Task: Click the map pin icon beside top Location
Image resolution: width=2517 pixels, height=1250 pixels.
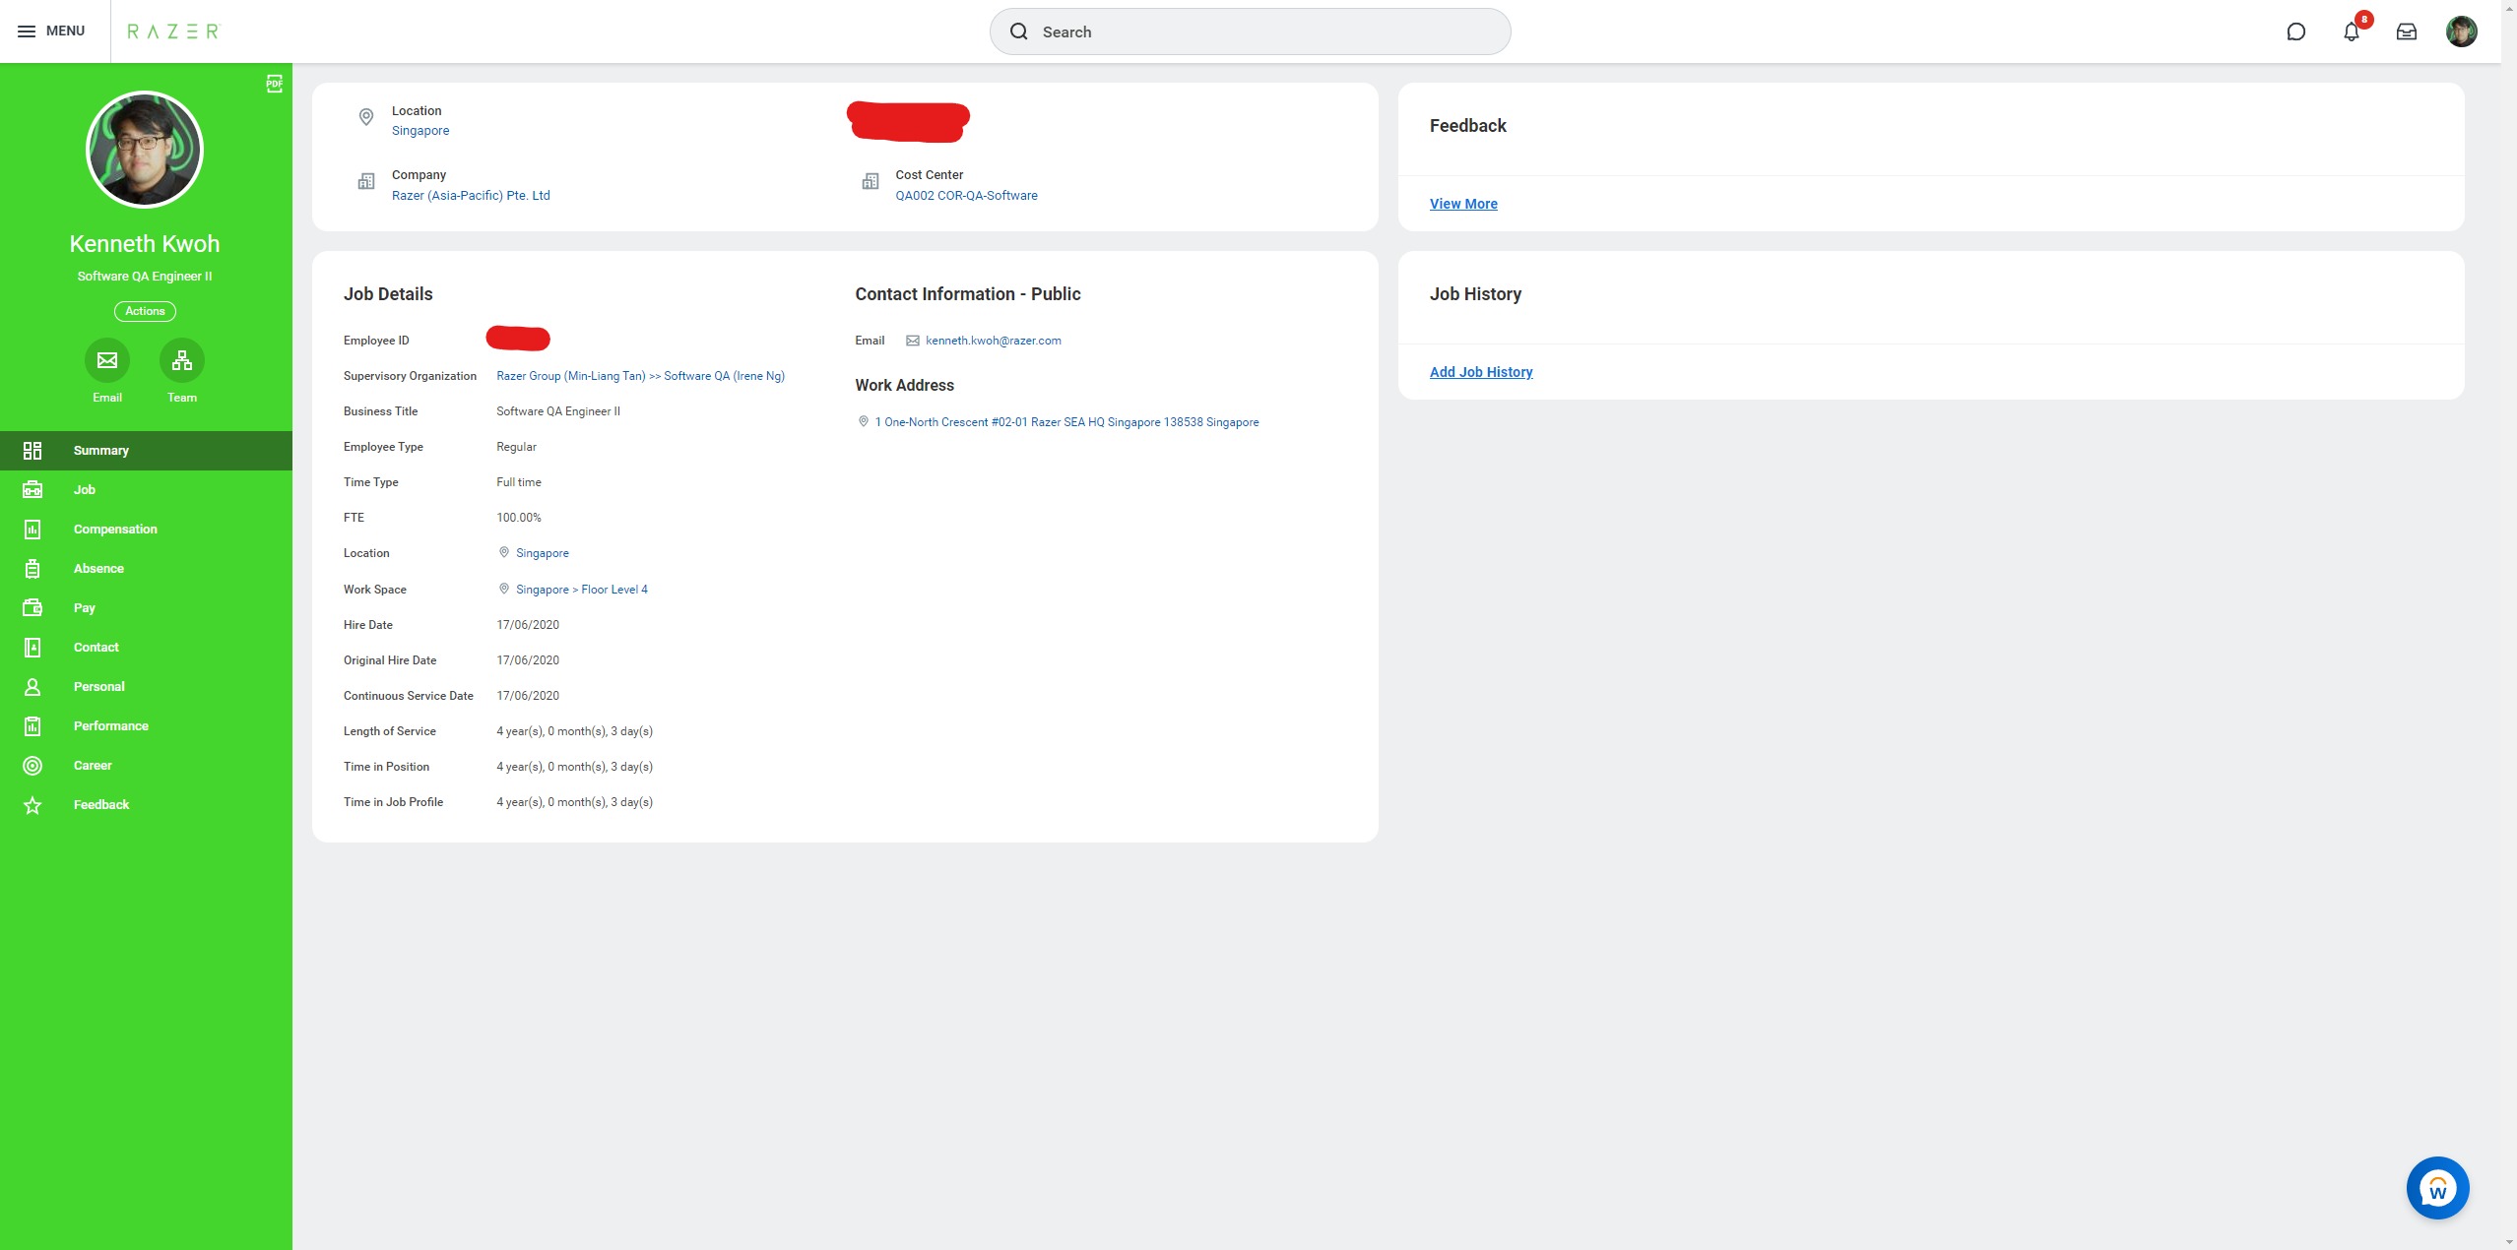Action: click(366, 118)
